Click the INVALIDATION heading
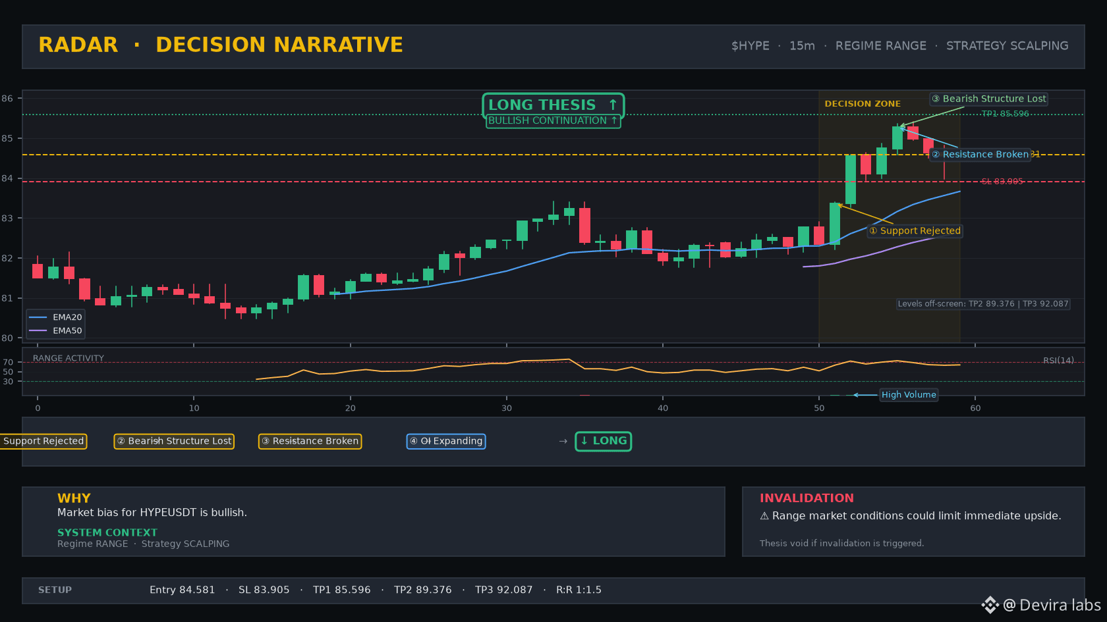 click(x=807, y=498)
